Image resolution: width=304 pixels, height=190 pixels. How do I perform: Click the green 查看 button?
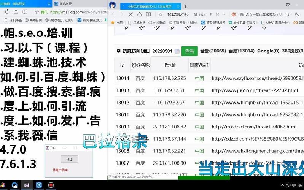tap(189, 51)
